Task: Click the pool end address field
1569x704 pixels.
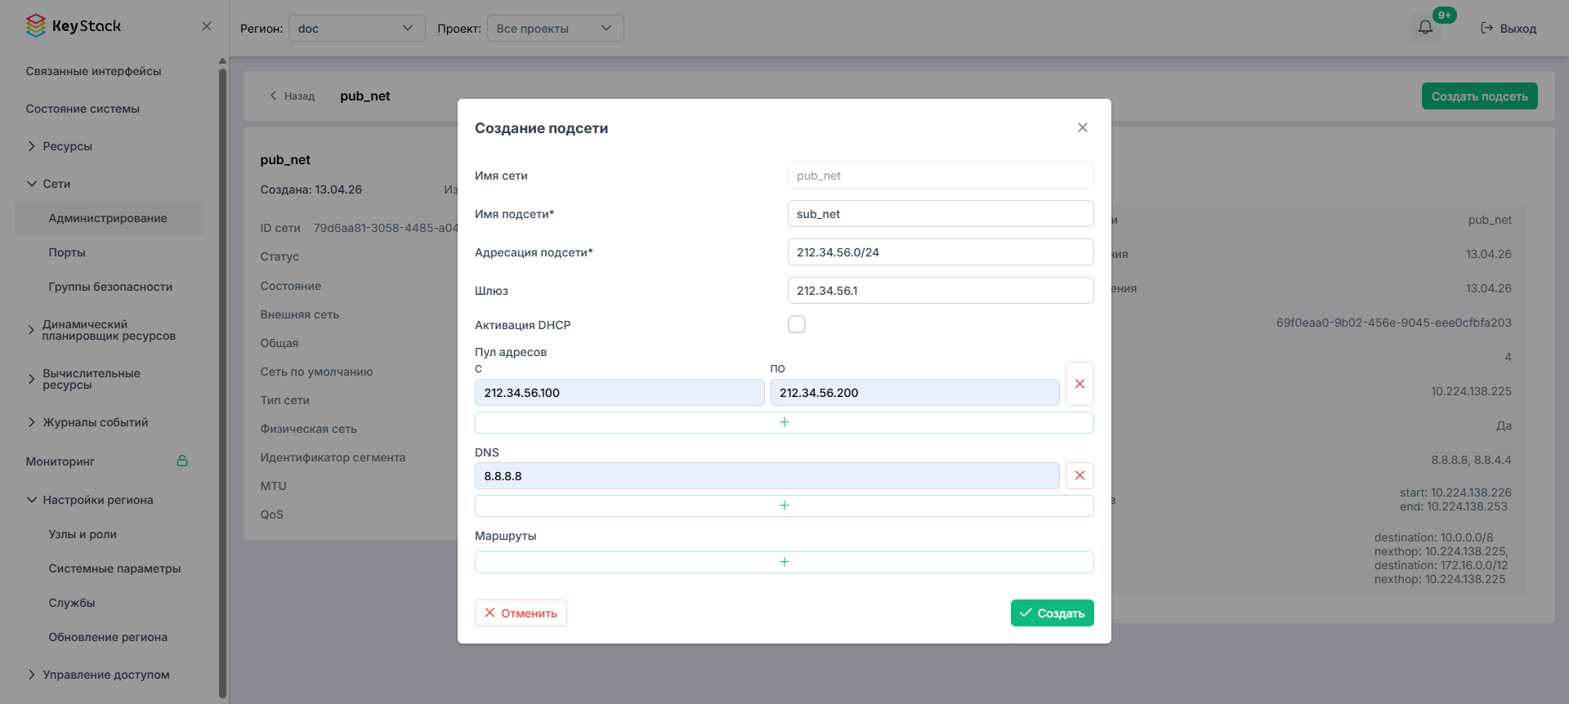Action: (x=914, y=393)
